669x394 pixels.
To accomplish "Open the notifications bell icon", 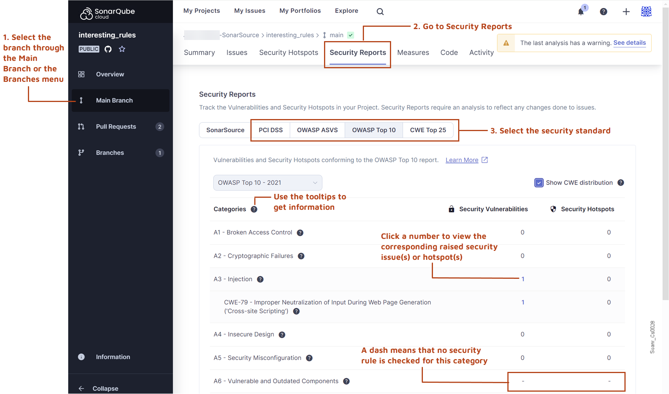I will [580, 11].
